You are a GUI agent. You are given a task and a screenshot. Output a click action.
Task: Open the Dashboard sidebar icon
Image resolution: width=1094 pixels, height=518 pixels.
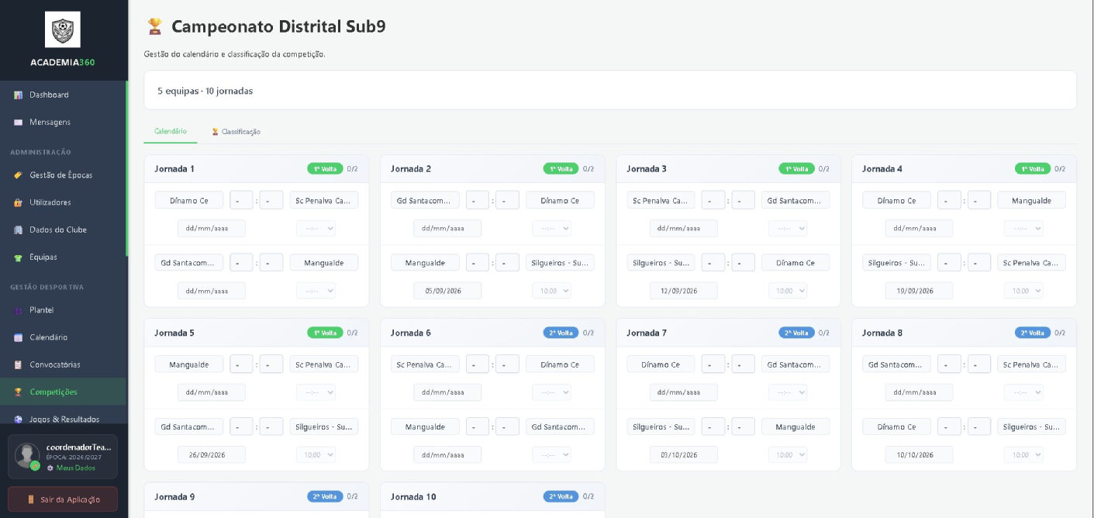pyautogui.click(x=18, y=95)
